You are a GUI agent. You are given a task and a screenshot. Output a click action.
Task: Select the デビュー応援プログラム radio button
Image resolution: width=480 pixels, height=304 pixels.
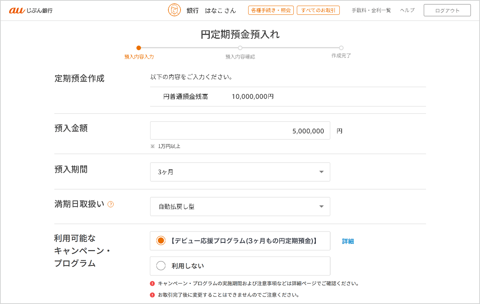[161, 241]
